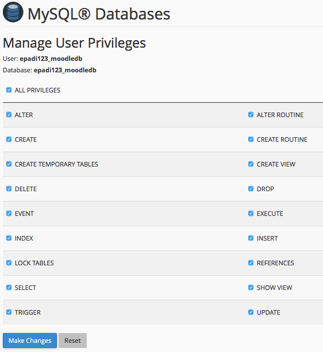Screen dimensions: 323x352
Task: Disable the INSERT privilege checkbox
Action: 251,238
